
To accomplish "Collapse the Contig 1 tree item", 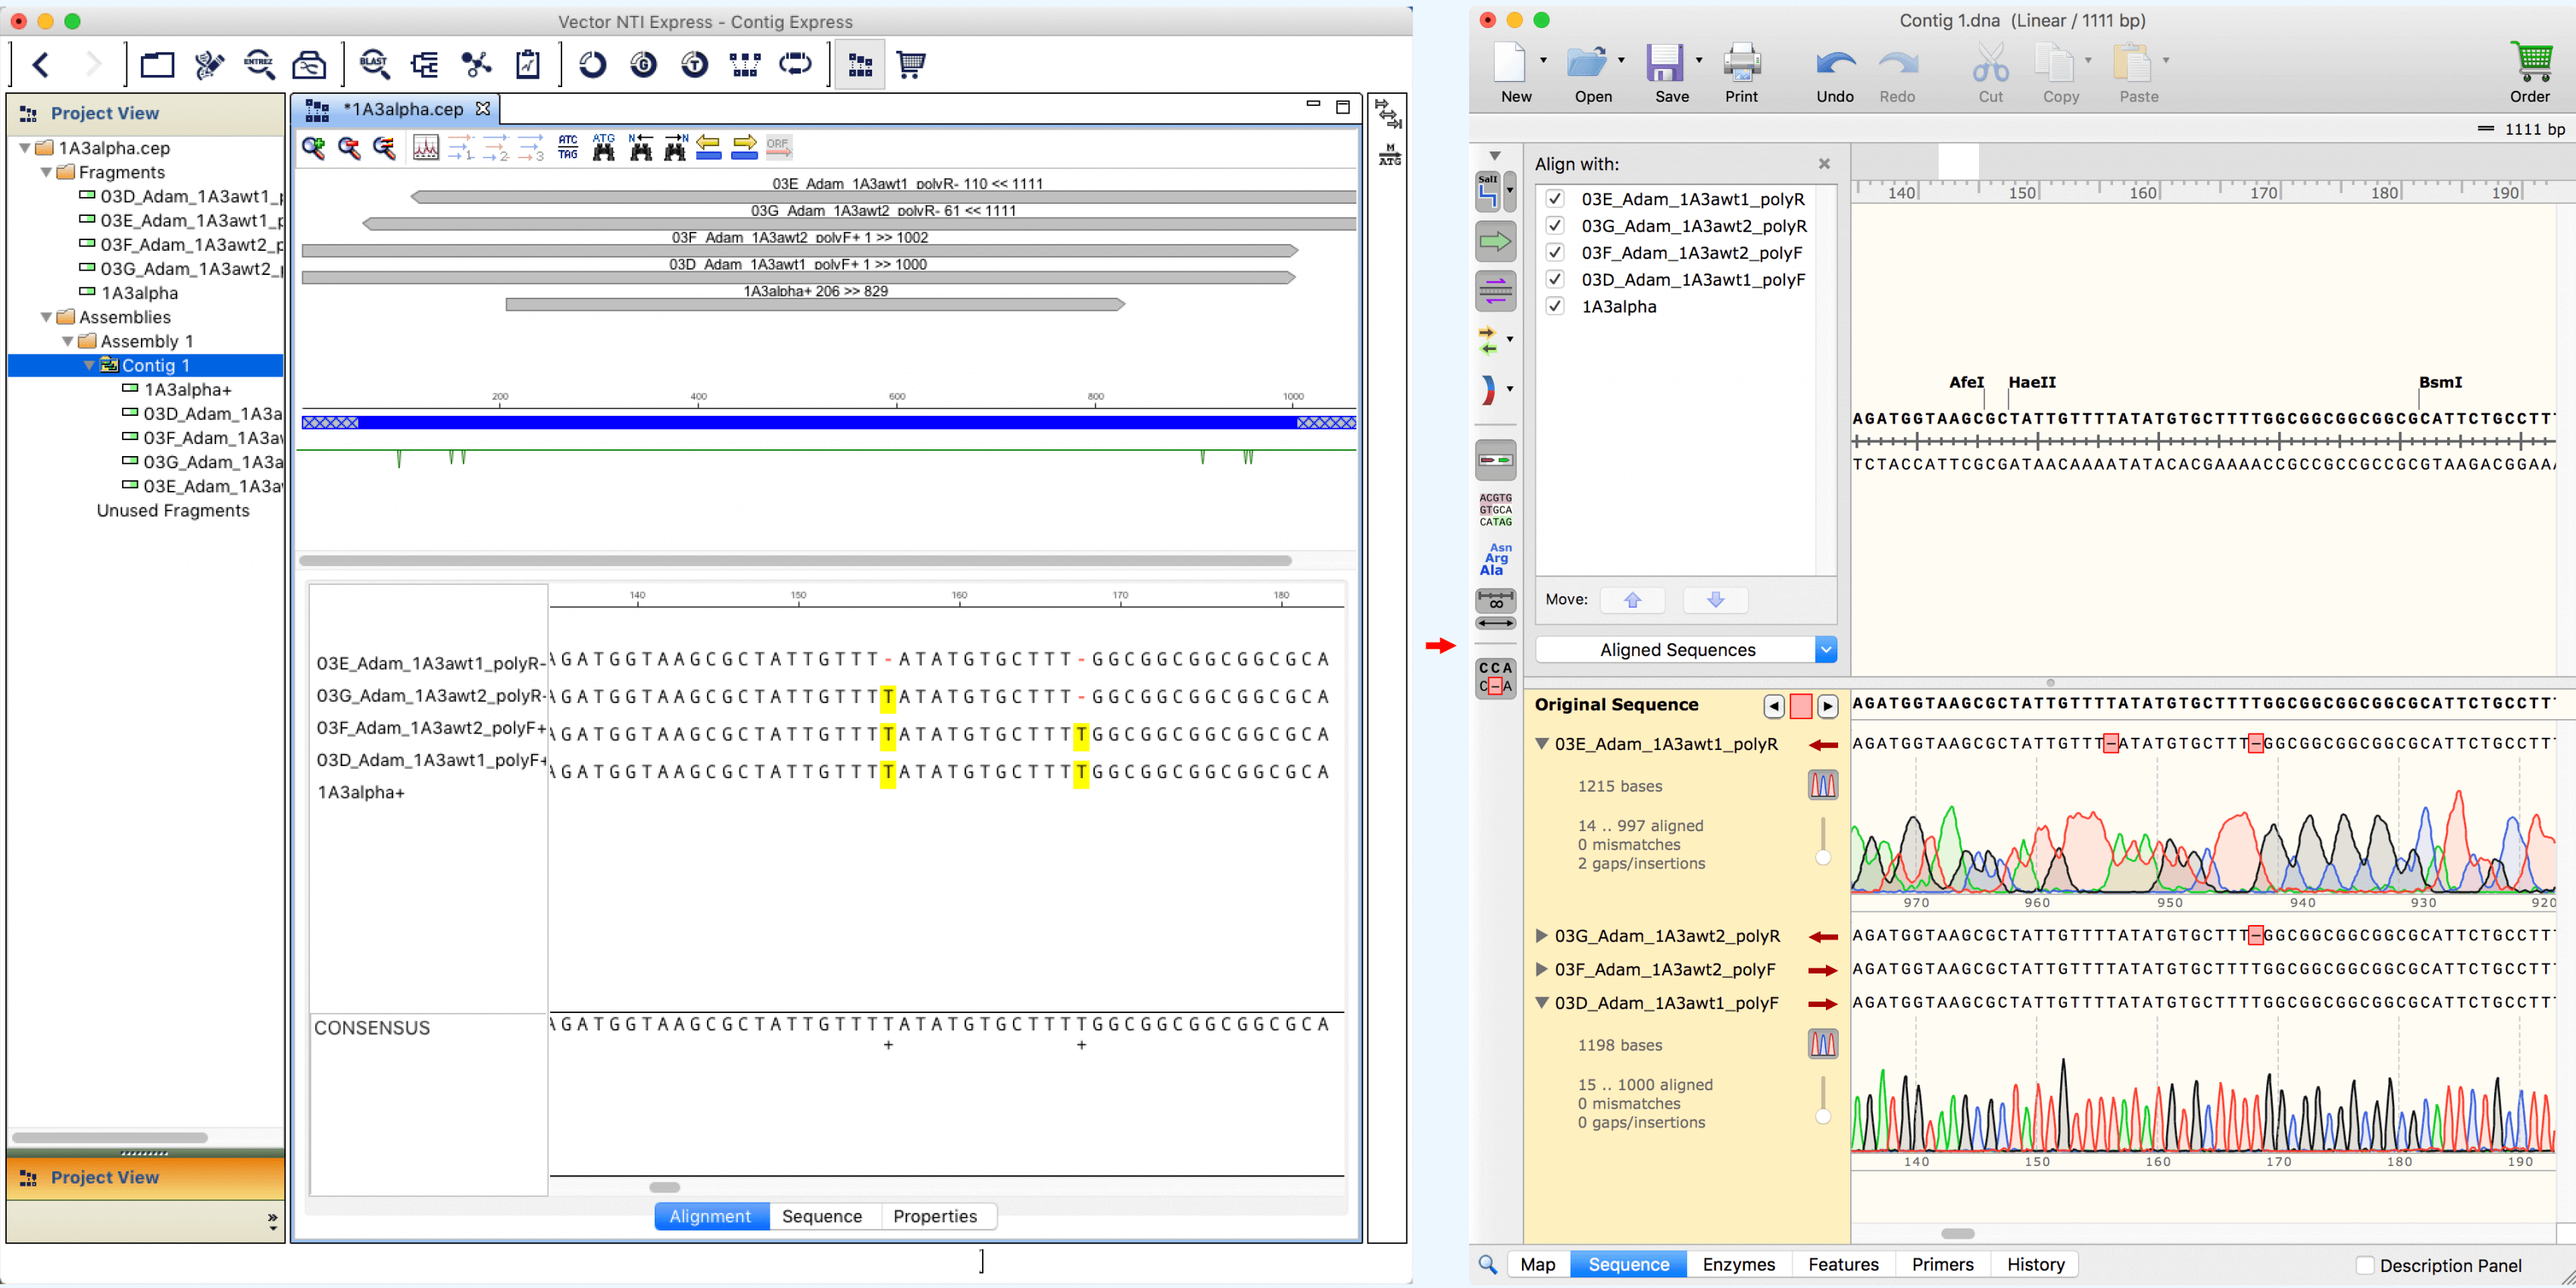I will coord(89,366).
